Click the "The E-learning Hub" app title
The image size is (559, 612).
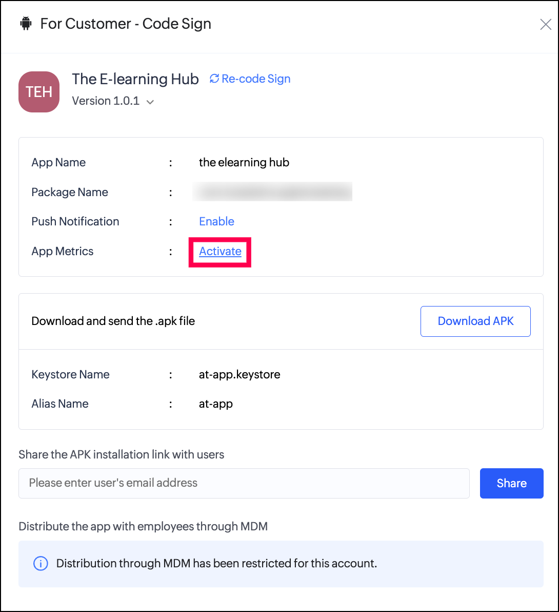pos(135,79)
